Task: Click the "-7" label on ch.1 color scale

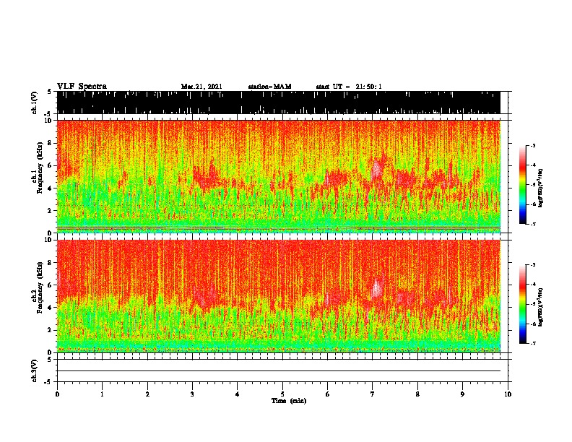Action: [x=532, y=224]
